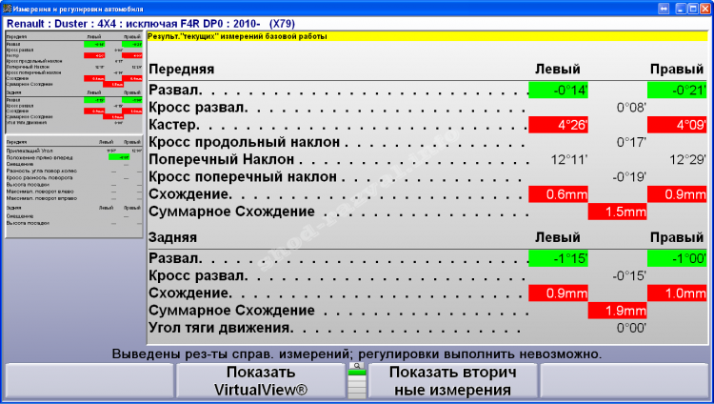Click the Передняя section heading
Screen dimensions: 714x404
(x=181, y=69)
